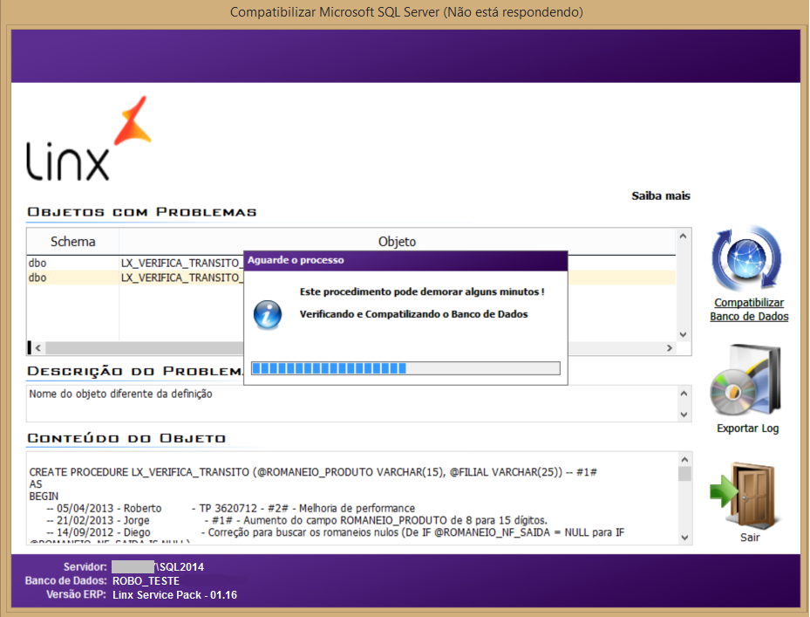Select the Exportar Log label
This screenshot has width=810, height=617.
tap(747, 428)
